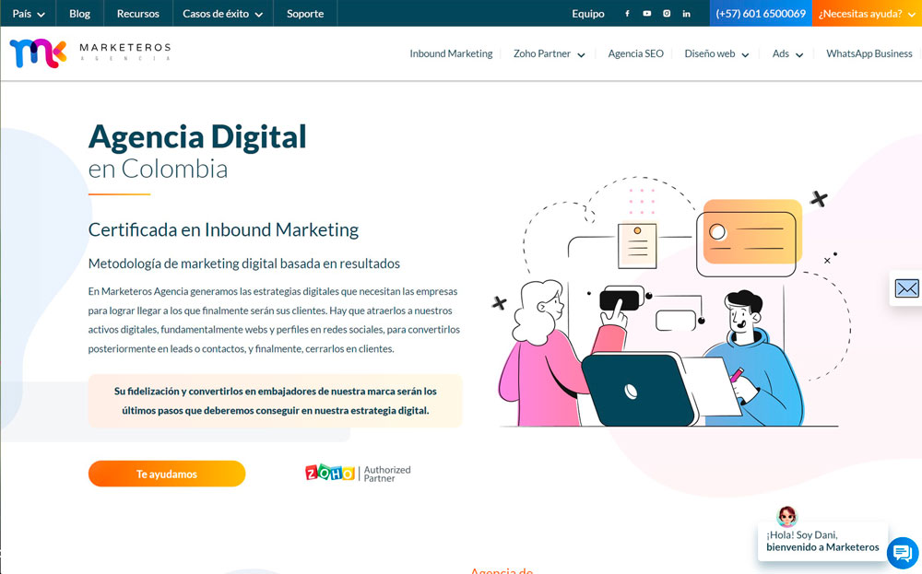The height and width of the screenshot is (574, 922).
Task: Expand the Casos de éxito menu
Action: (222, 14)
